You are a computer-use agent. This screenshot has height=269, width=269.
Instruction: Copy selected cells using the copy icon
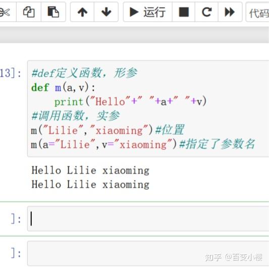pyautogui.click(x=29, y=12)
